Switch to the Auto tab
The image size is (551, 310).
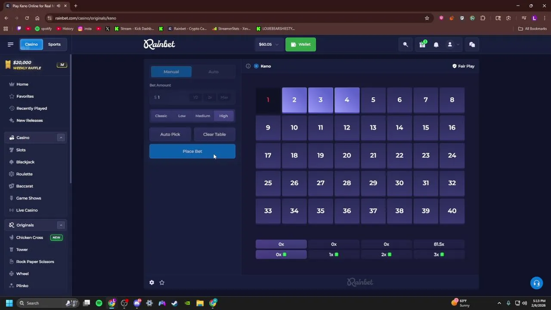[x=214, y=71]
